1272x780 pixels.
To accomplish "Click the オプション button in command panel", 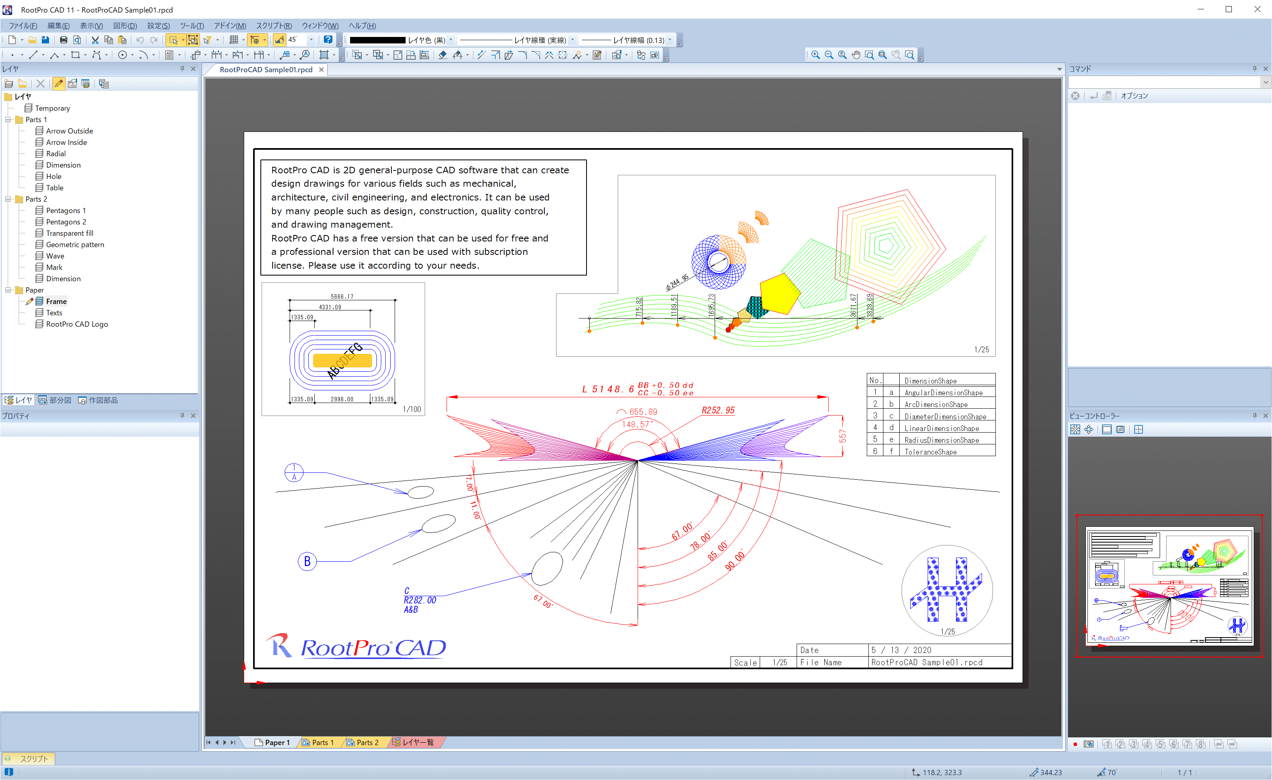I will click(x=1134, y=96).
